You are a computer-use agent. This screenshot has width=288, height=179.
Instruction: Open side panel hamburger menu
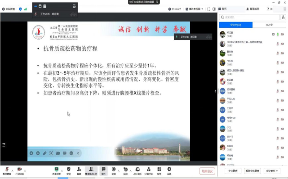coord(285,9)
